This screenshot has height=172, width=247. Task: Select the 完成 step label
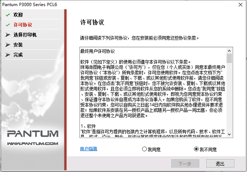pyautogui.click(x=18, y=55)
